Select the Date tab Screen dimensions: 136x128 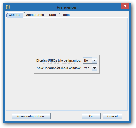click(x=53, y=15)
